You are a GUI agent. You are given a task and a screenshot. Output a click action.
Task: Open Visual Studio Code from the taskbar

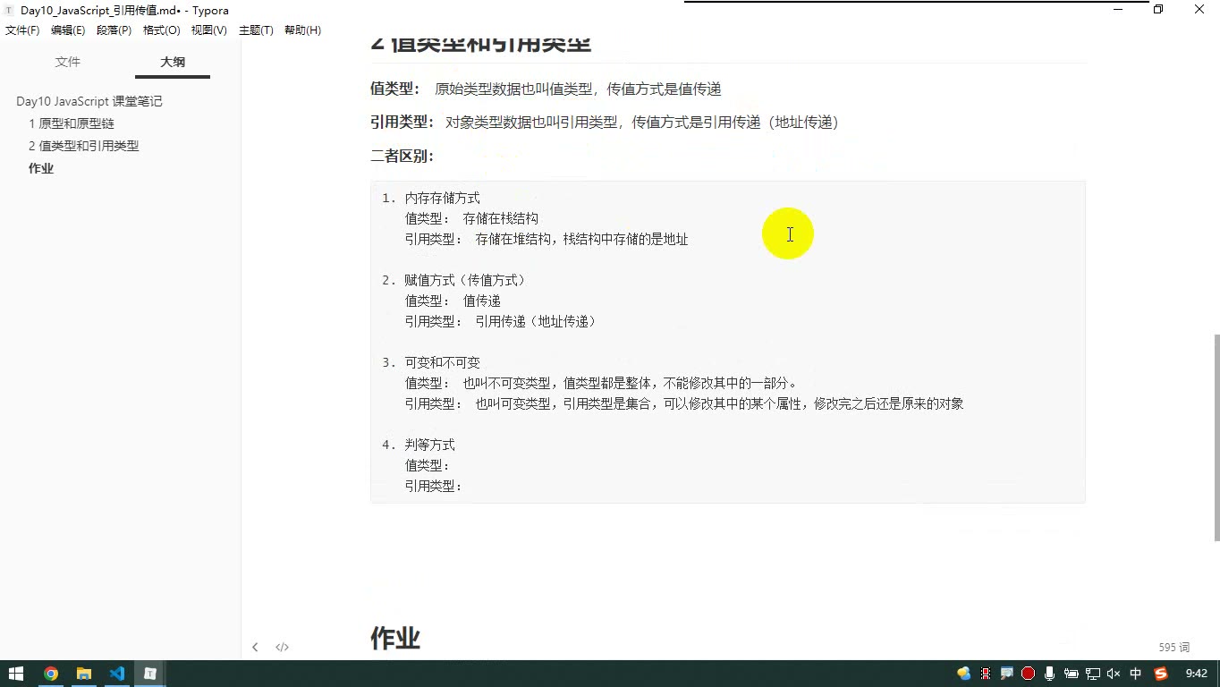(117, 674)
